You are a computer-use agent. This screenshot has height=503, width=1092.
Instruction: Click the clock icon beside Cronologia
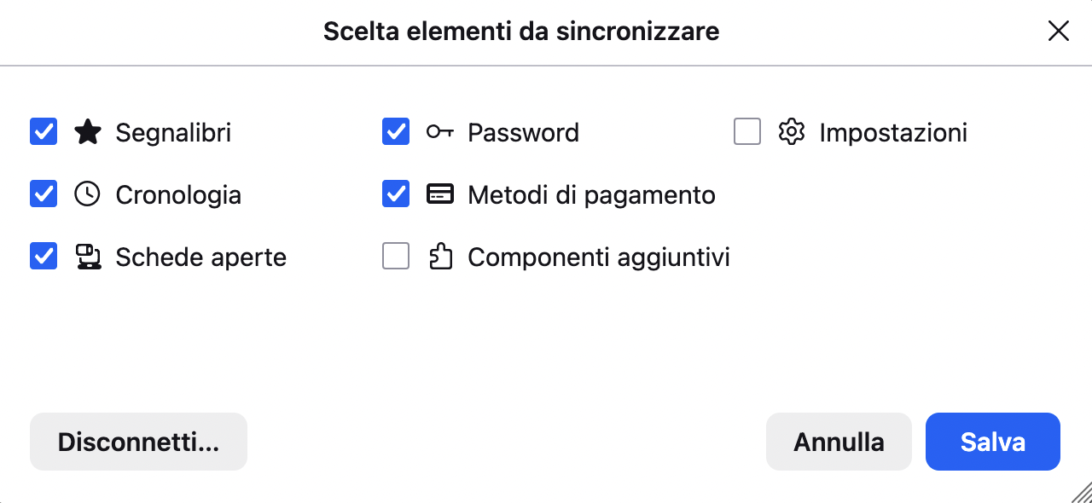point(88,194)
